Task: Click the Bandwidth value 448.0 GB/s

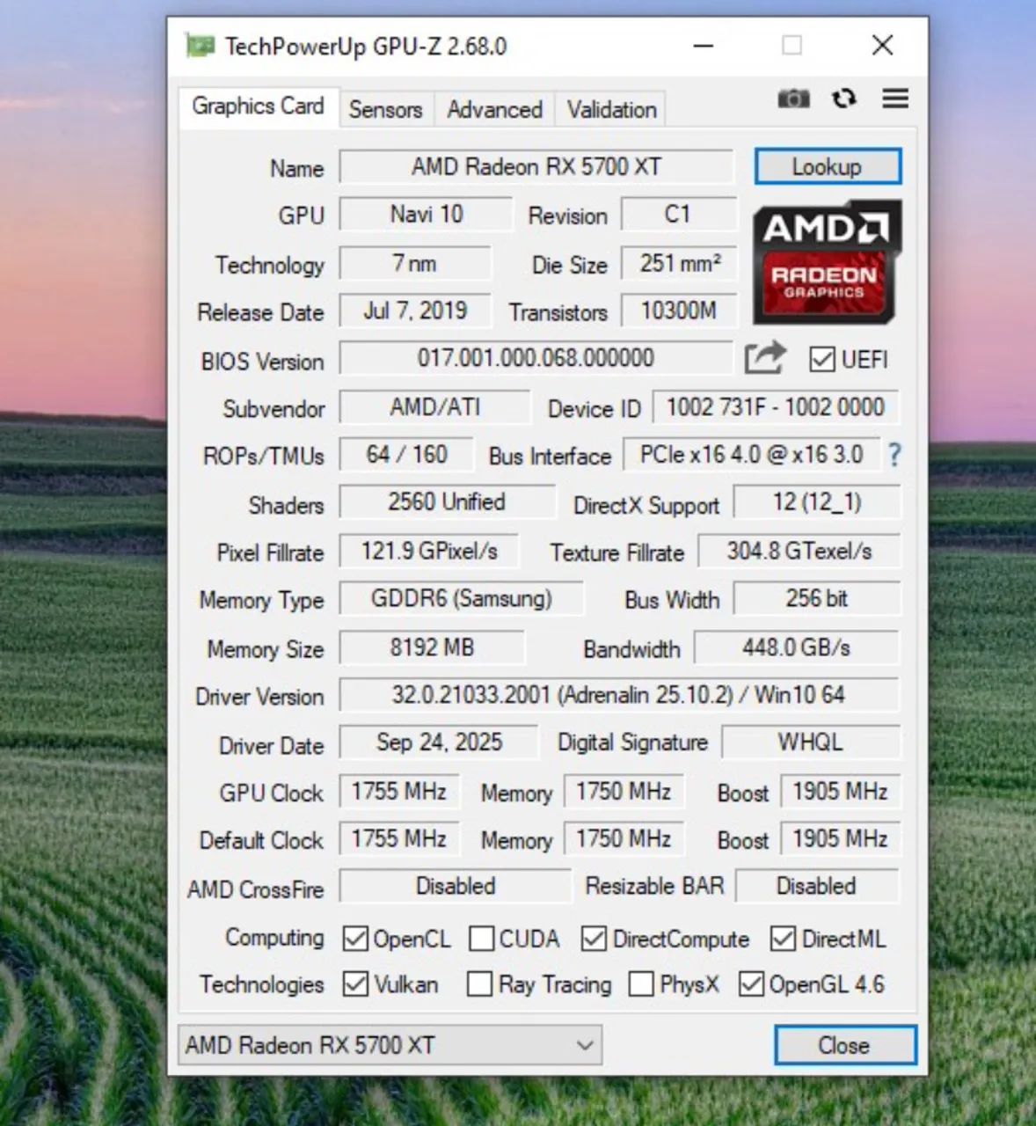Action: pyautogui.click(x=797, y=648)
